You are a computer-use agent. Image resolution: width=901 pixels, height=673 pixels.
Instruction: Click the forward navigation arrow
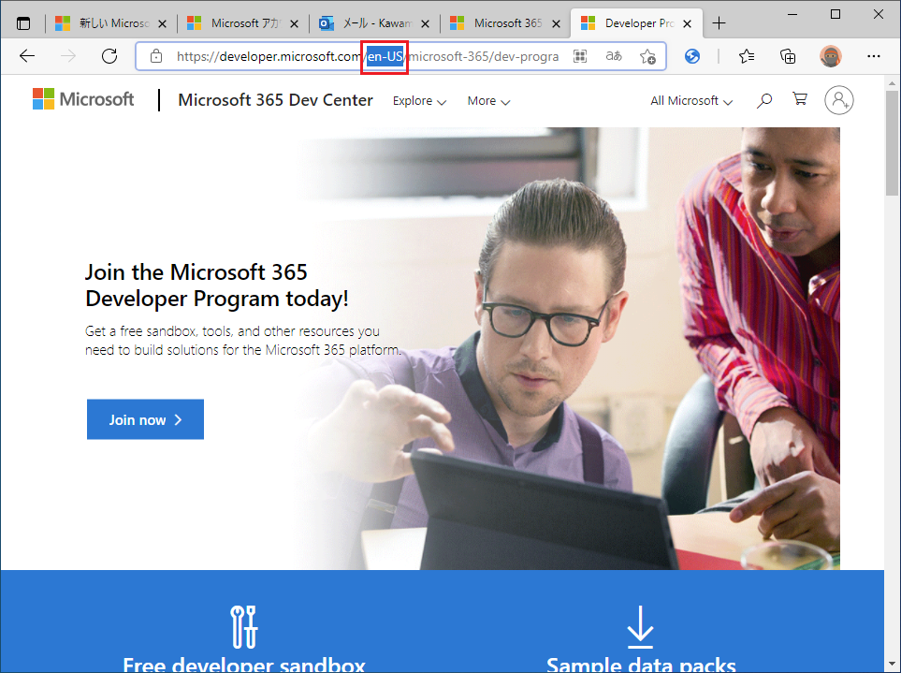[68, 56]
